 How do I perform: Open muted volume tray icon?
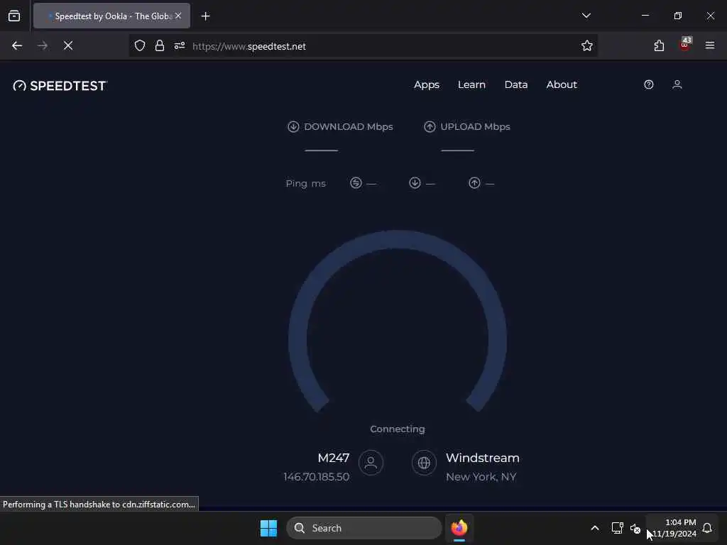(635, 528)
